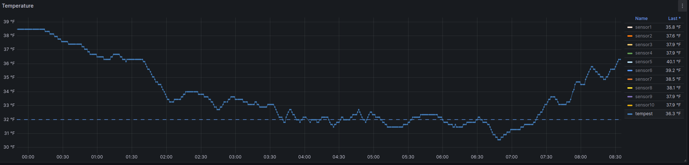Toggle sensor5 series in legend
This screenshot has height=165, width=689.
coord(643,62)
